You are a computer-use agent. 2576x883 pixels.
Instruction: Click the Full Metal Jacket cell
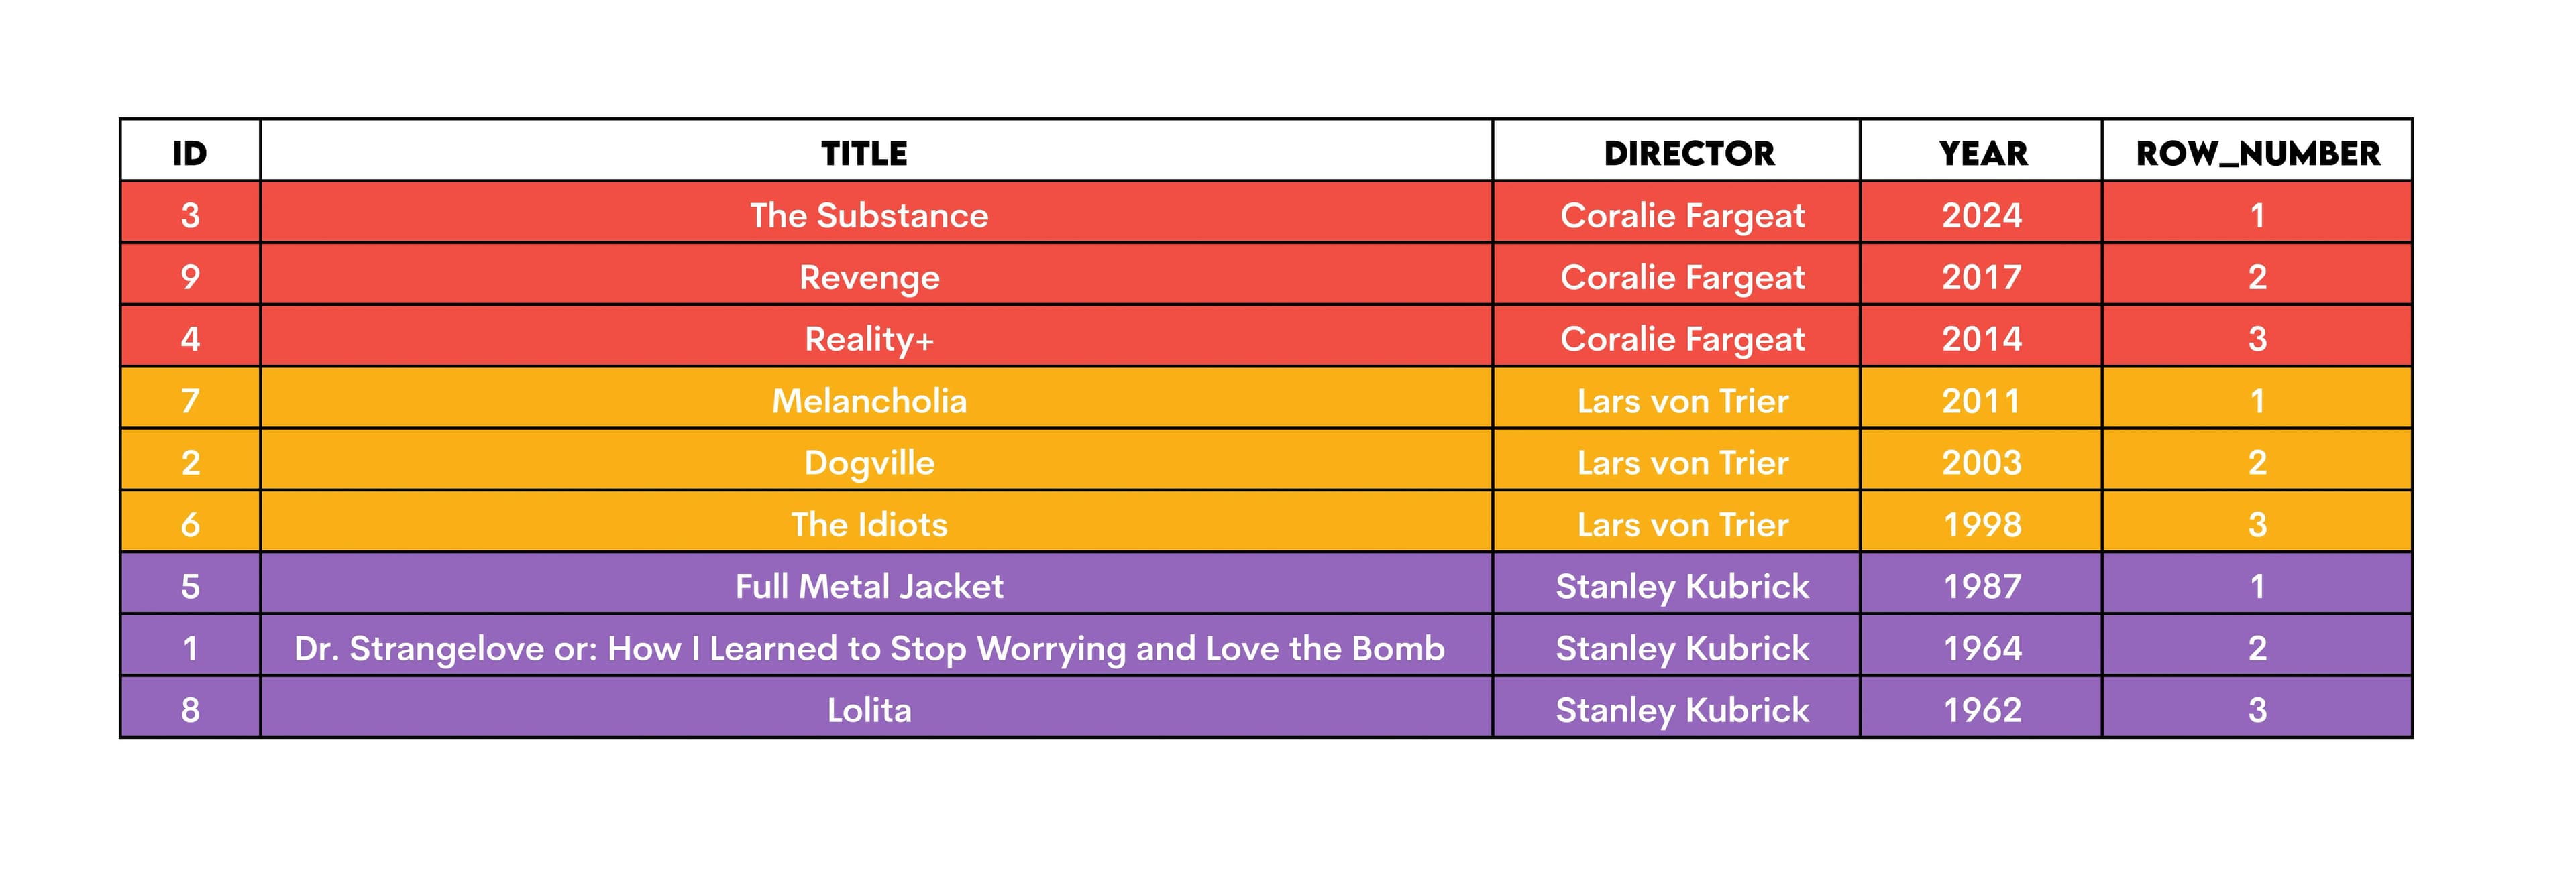869,586
